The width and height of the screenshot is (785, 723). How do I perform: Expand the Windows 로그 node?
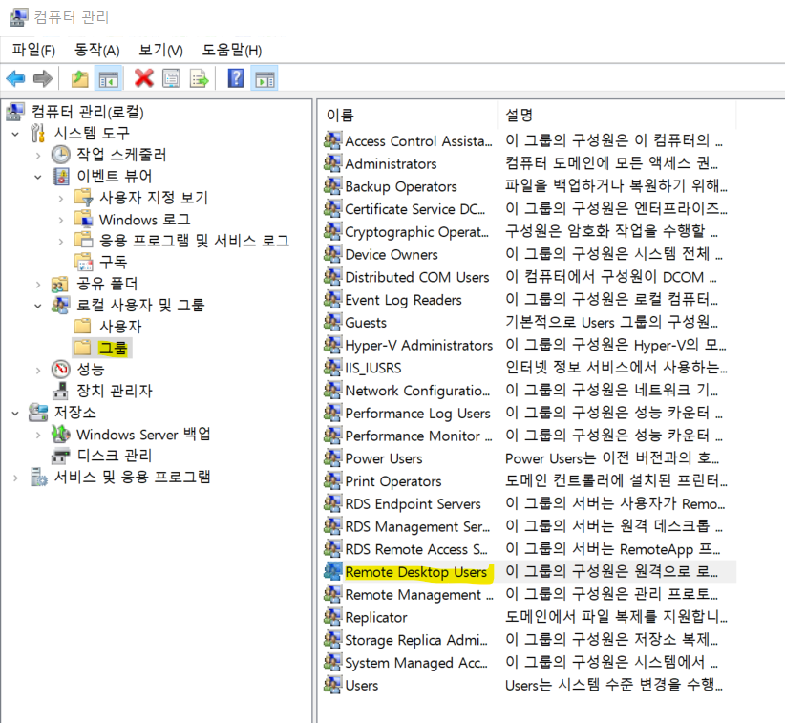click(x=60, y=221)
